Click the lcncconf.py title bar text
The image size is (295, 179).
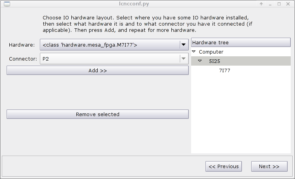tap(134, 4)
